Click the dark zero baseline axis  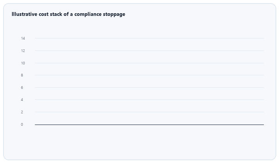[149, 125]
